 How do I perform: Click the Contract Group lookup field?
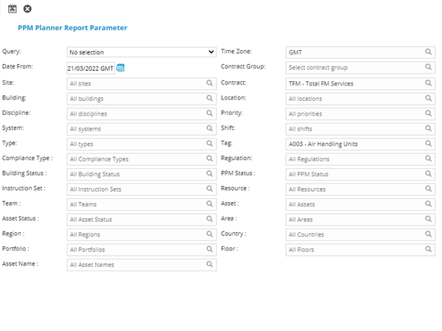click(352, 68)
